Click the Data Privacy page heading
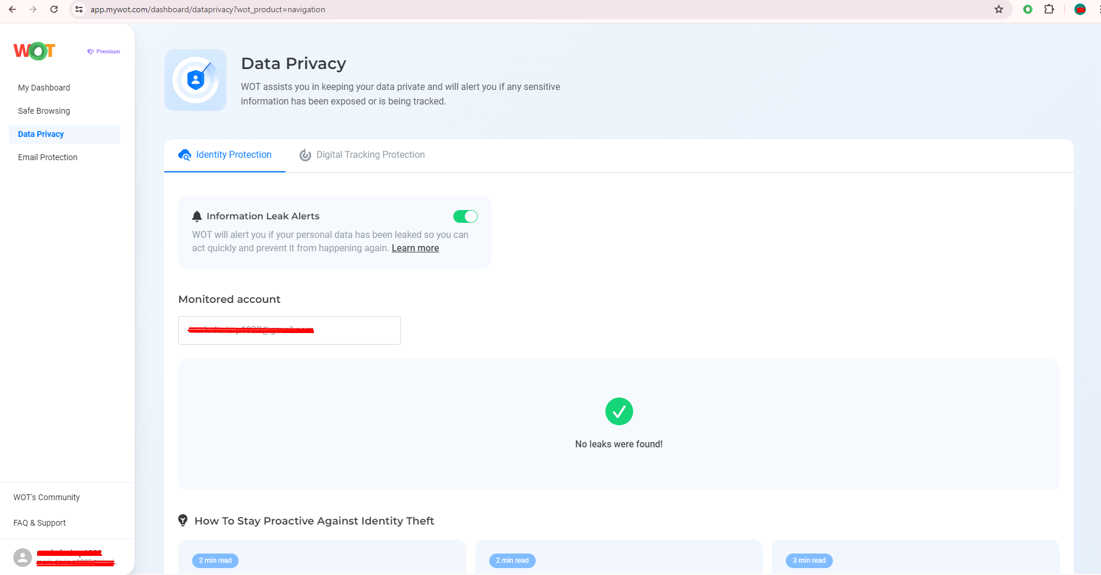The width and height of the screenshot is (1101, 575). coord(294,63)
